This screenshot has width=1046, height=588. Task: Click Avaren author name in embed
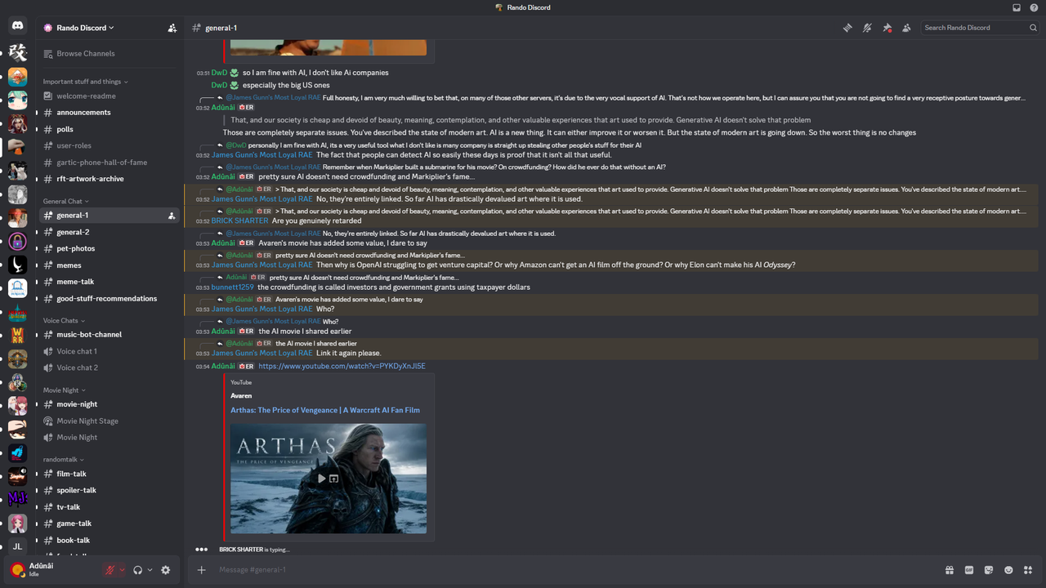pos(241,396)
